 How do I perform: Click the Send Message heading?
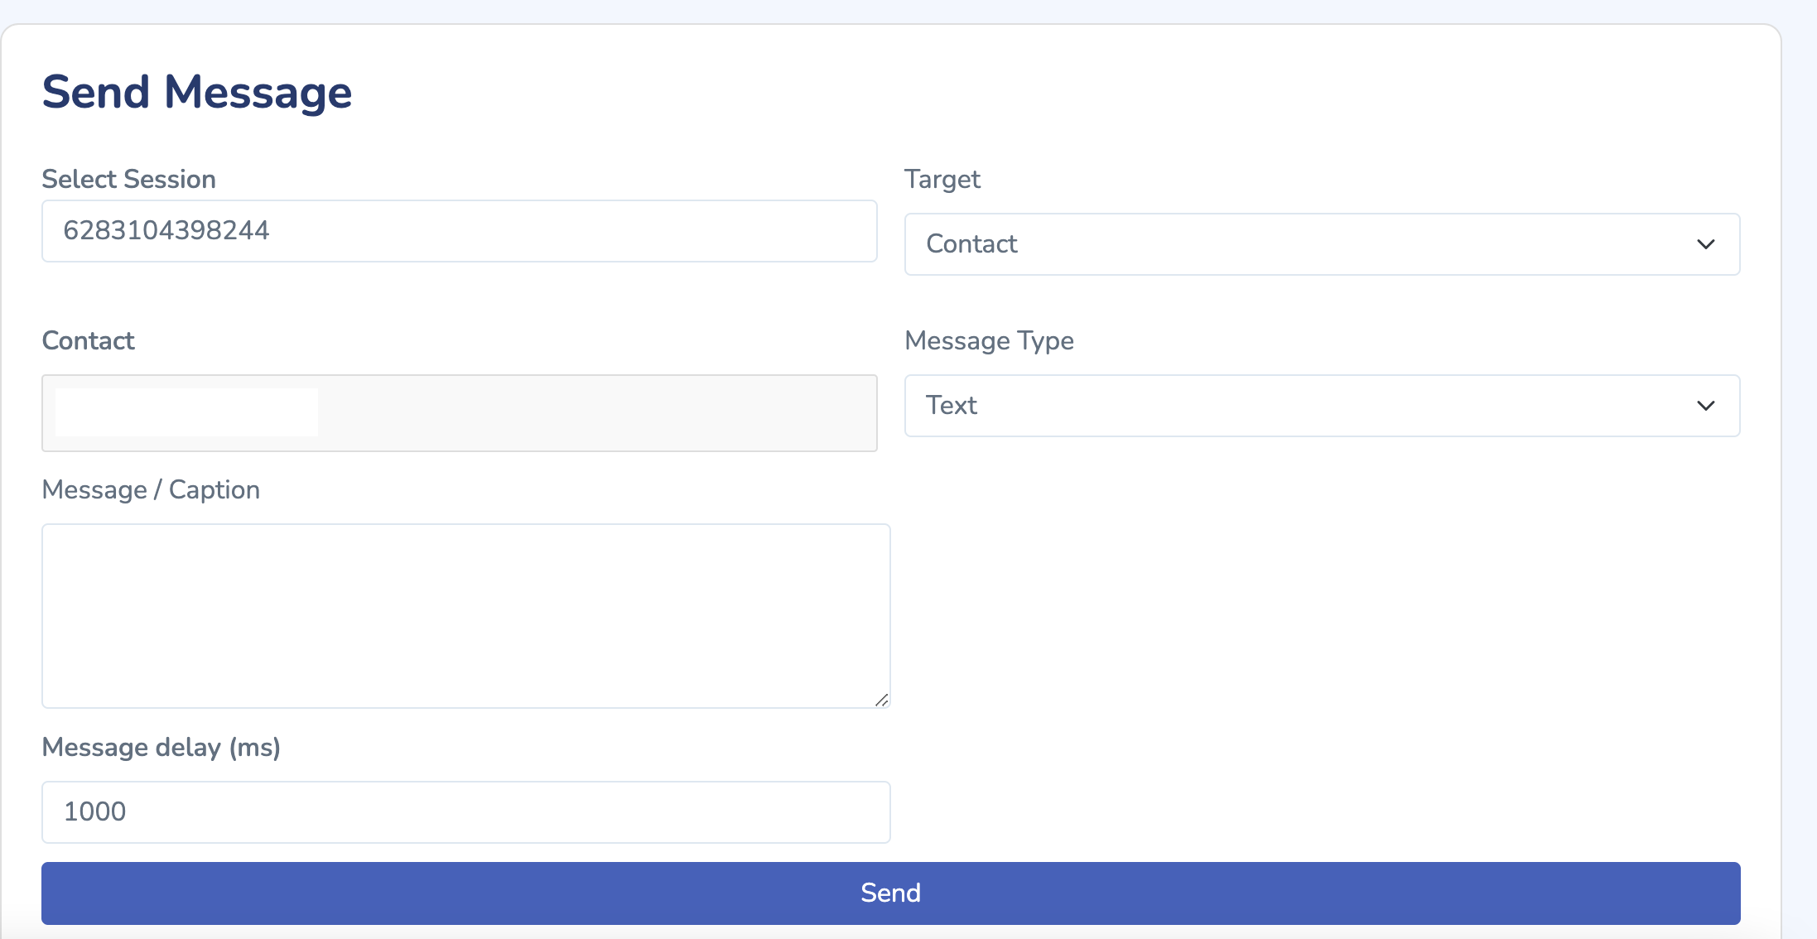(197, 92)
